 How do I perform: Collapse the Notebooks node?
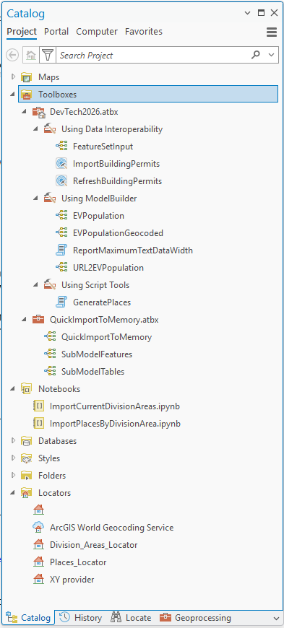(x=13, y=388)
